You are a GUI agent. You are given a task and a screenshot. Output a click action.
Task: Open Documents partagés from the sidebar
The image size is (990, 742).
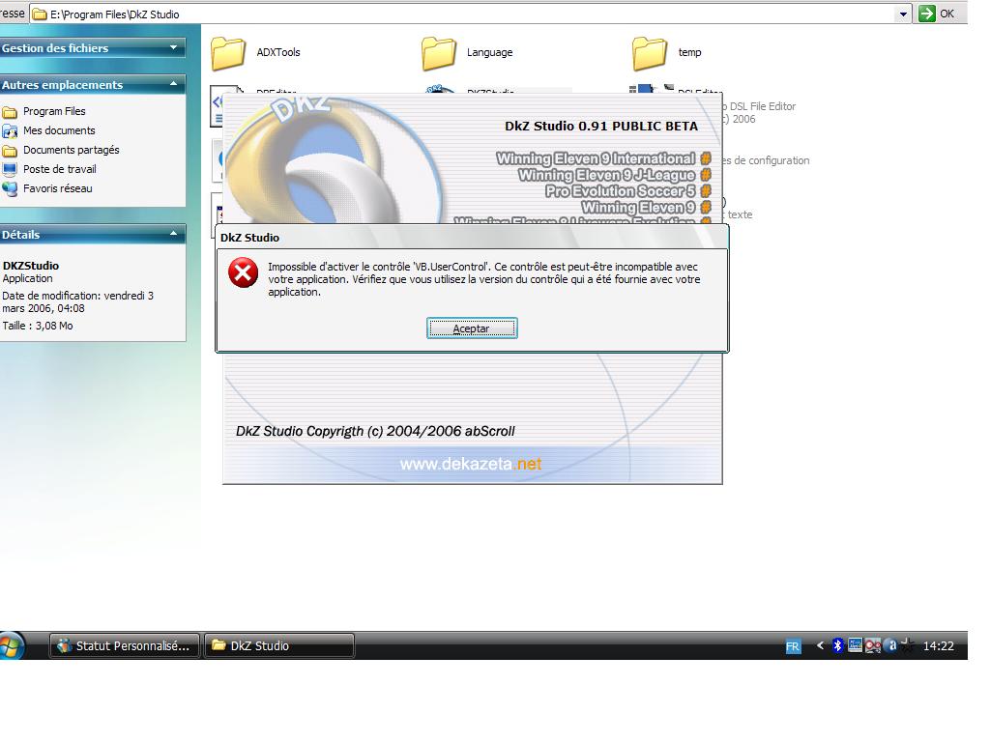click(72, 150)
